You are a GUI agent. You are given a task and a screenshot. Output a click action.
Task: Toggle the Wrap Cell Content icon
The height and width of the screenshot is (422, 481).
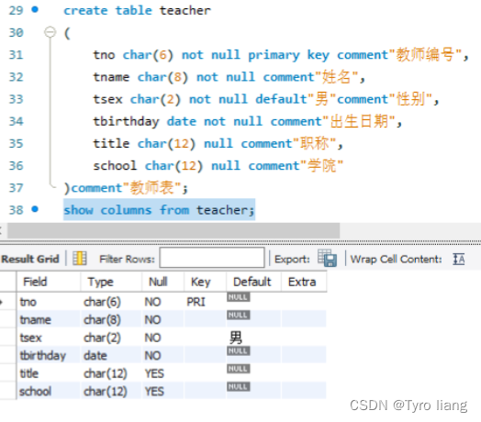459,259
